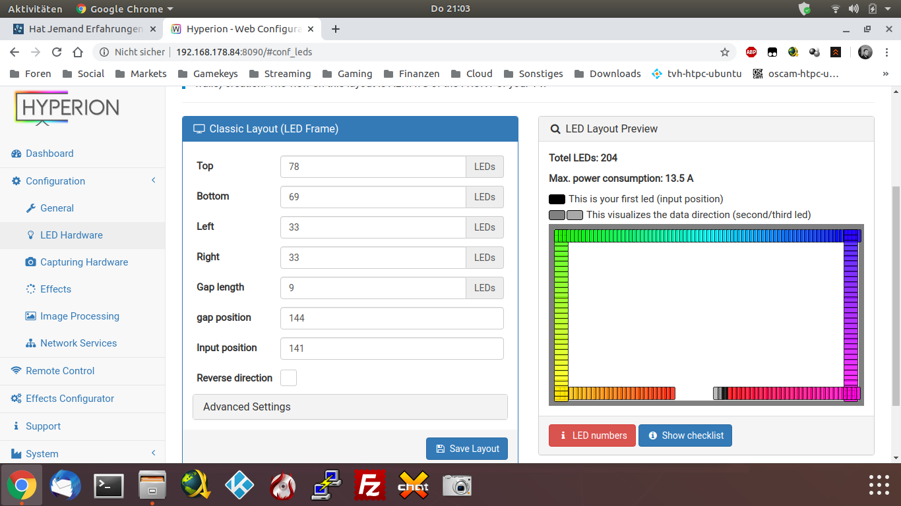This screenshot has width=901, height=506.
Task: Open Remote Control page
Action: click(x=53, y=371)
